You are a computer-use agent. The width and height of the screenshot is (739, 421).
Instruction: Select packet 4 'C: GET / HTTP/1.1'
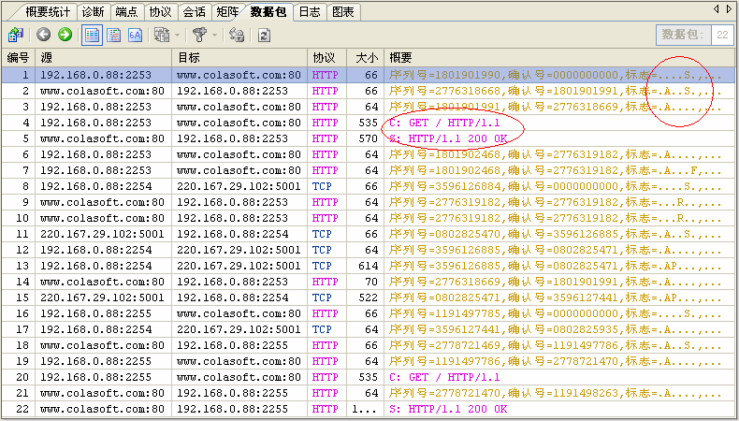tap(368, 123)
